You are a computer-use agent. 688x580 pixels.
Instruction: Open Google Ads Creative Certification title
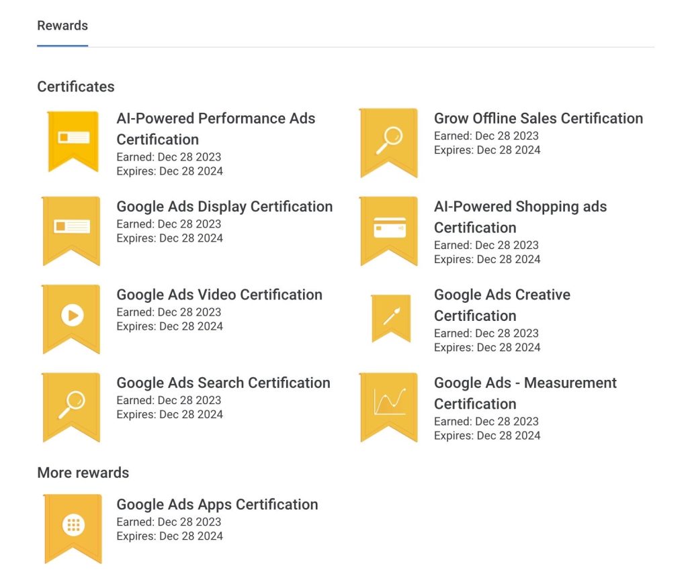click(502, 305)
